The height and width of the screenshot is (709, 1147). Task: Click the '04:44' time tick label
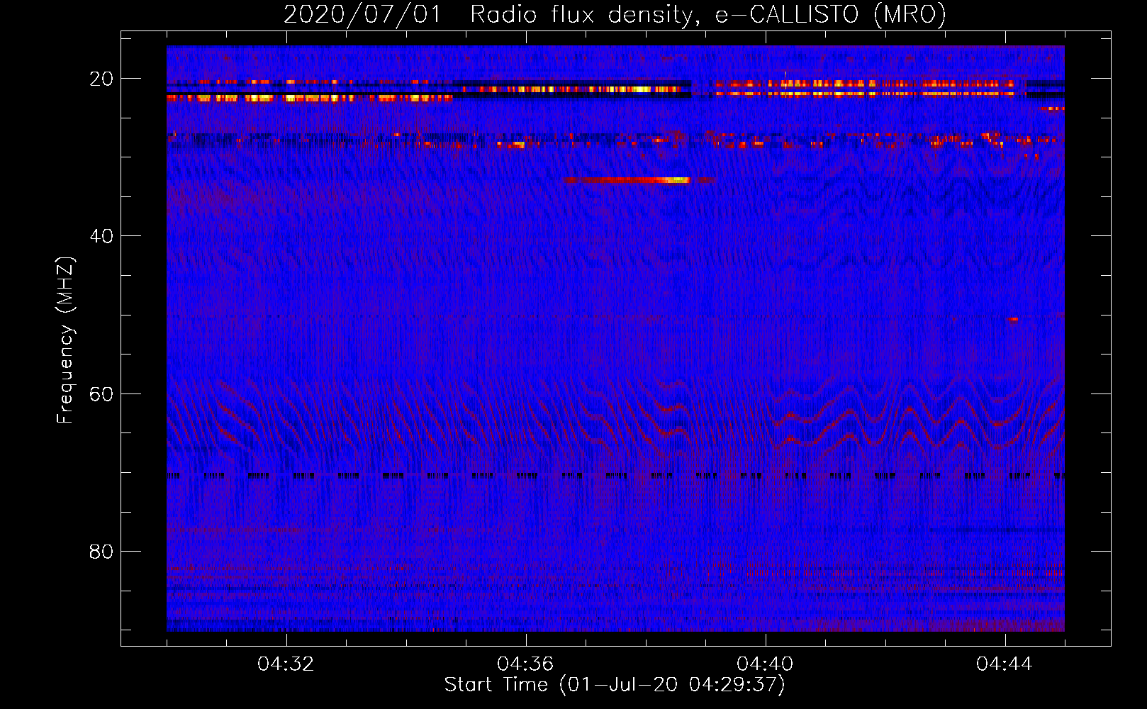pos(1005,664)
